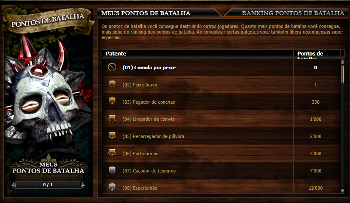Select the Porta-armas winged badge icon
Image resolution: width=350 pixels, height=203 pixels.
[112, 153]
